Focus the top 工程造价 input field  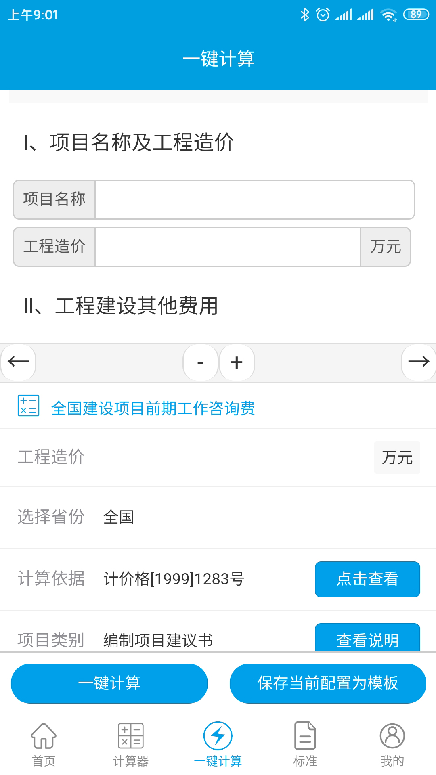click(x=228, y=247)
